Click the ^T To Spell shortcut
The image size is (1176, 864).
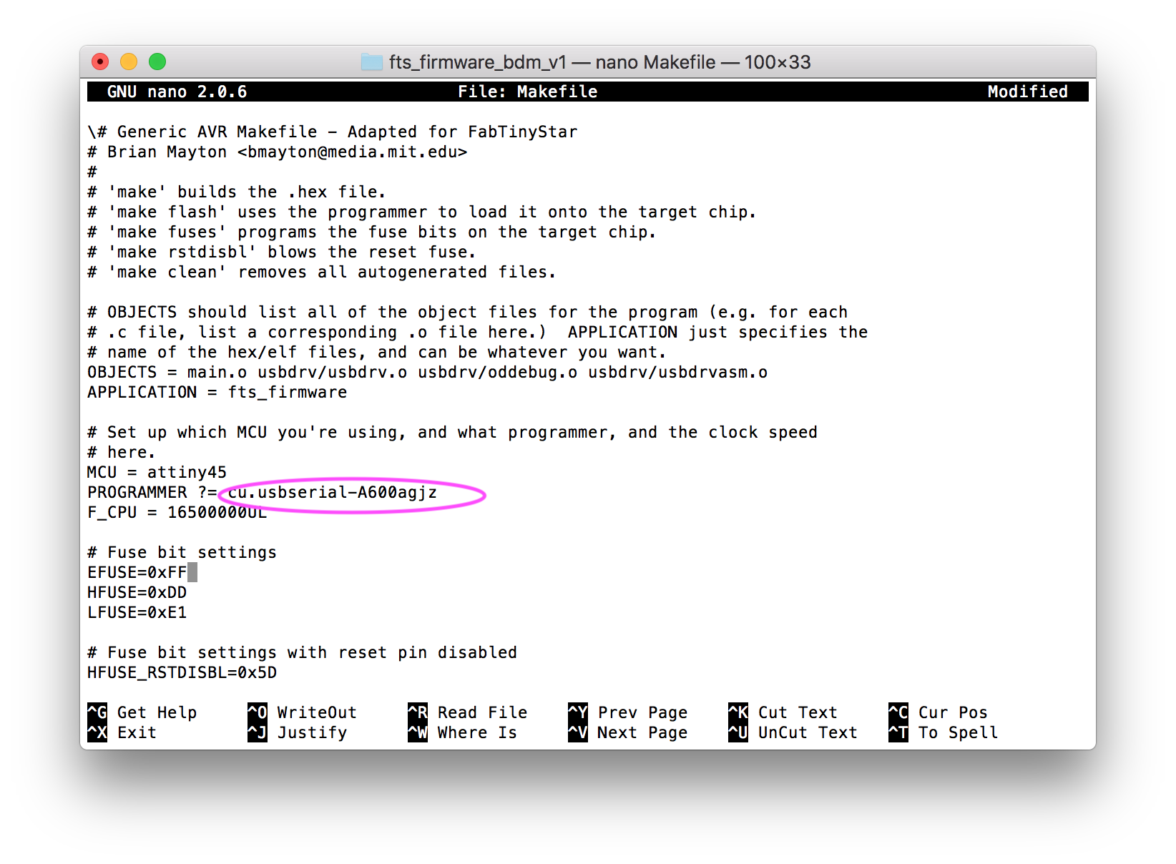click(944, 732)
